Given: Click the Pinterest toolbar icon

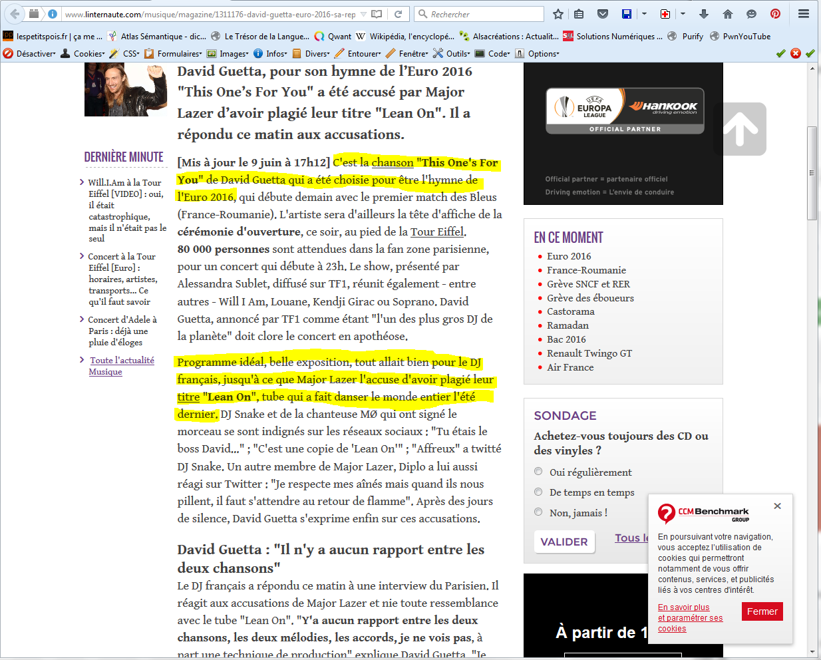Looking at the screenshot, I should click(775, 14).
